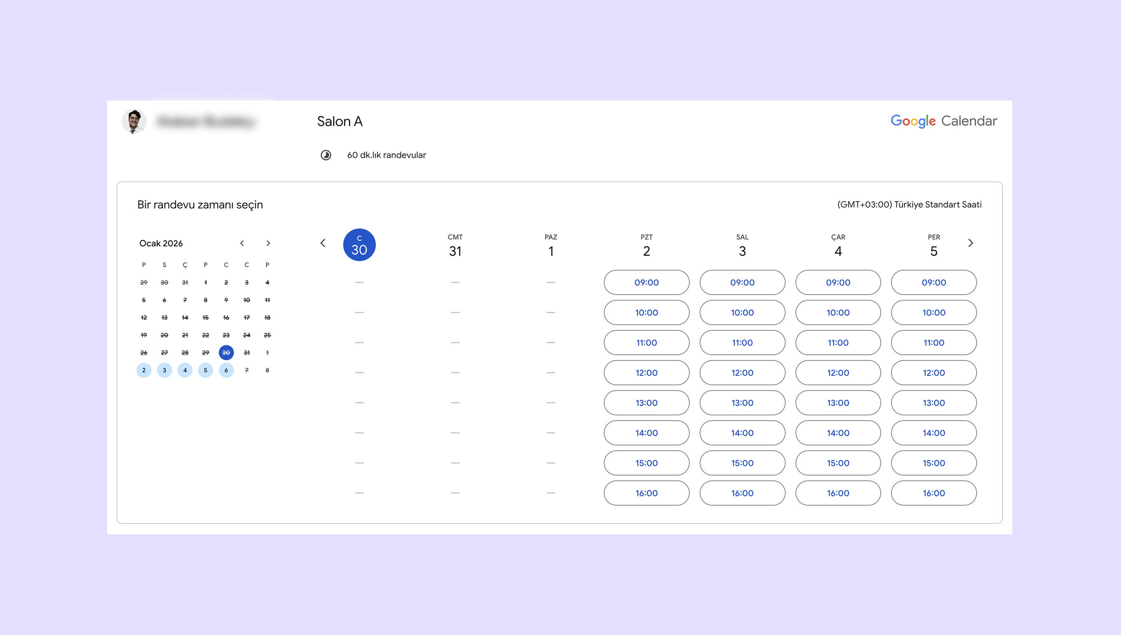The image size is (1121, 635).
Task: Show previous week of appointment slots
Action: coord(323,243)
